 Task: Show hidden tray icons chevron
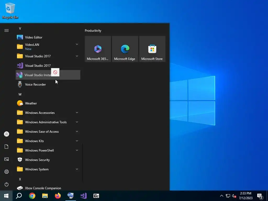click(221, 196)
